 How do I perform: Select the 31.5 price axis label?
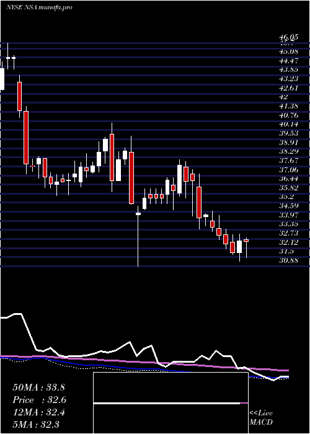[286, 251]
